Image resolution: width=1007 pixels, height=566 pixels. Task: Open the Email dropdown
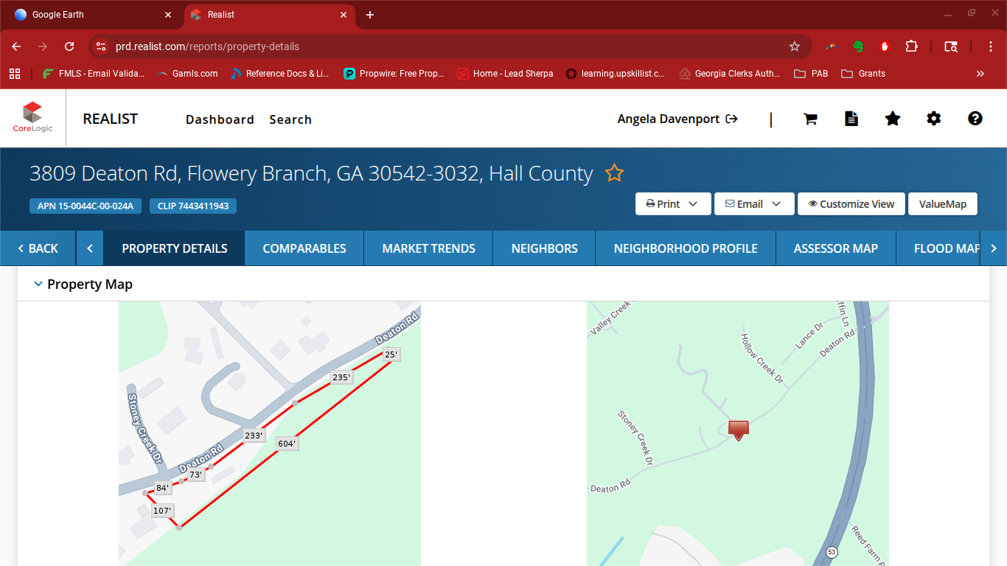[753, 204]
